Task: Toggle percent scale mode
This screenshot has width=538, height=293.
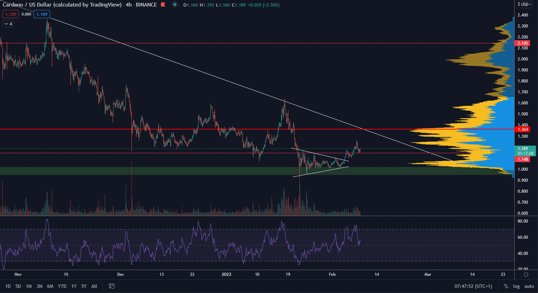Action: 506,286
